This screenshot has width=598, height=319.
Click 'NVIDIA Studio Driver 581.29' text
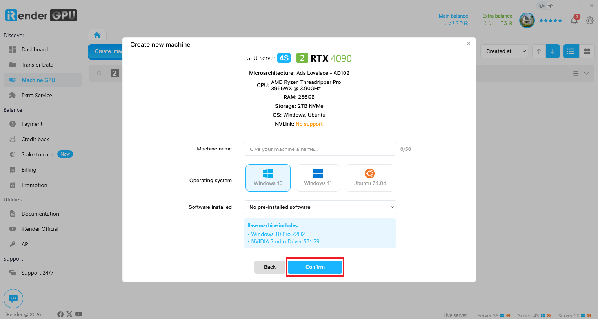[285, 241]
